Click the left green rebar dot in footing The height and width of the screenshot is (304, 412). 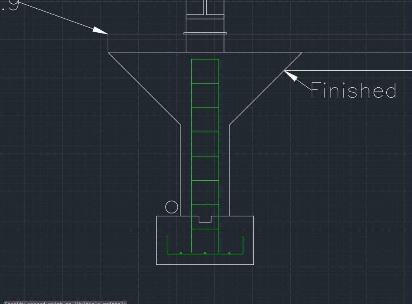[x=181, y=253]
